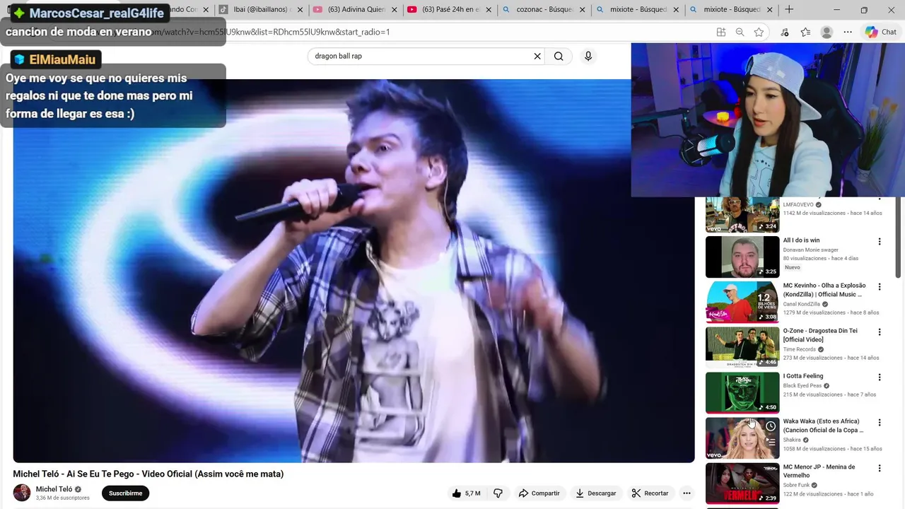Clear the YouTube search box text
905x509 pixels.
537,56
